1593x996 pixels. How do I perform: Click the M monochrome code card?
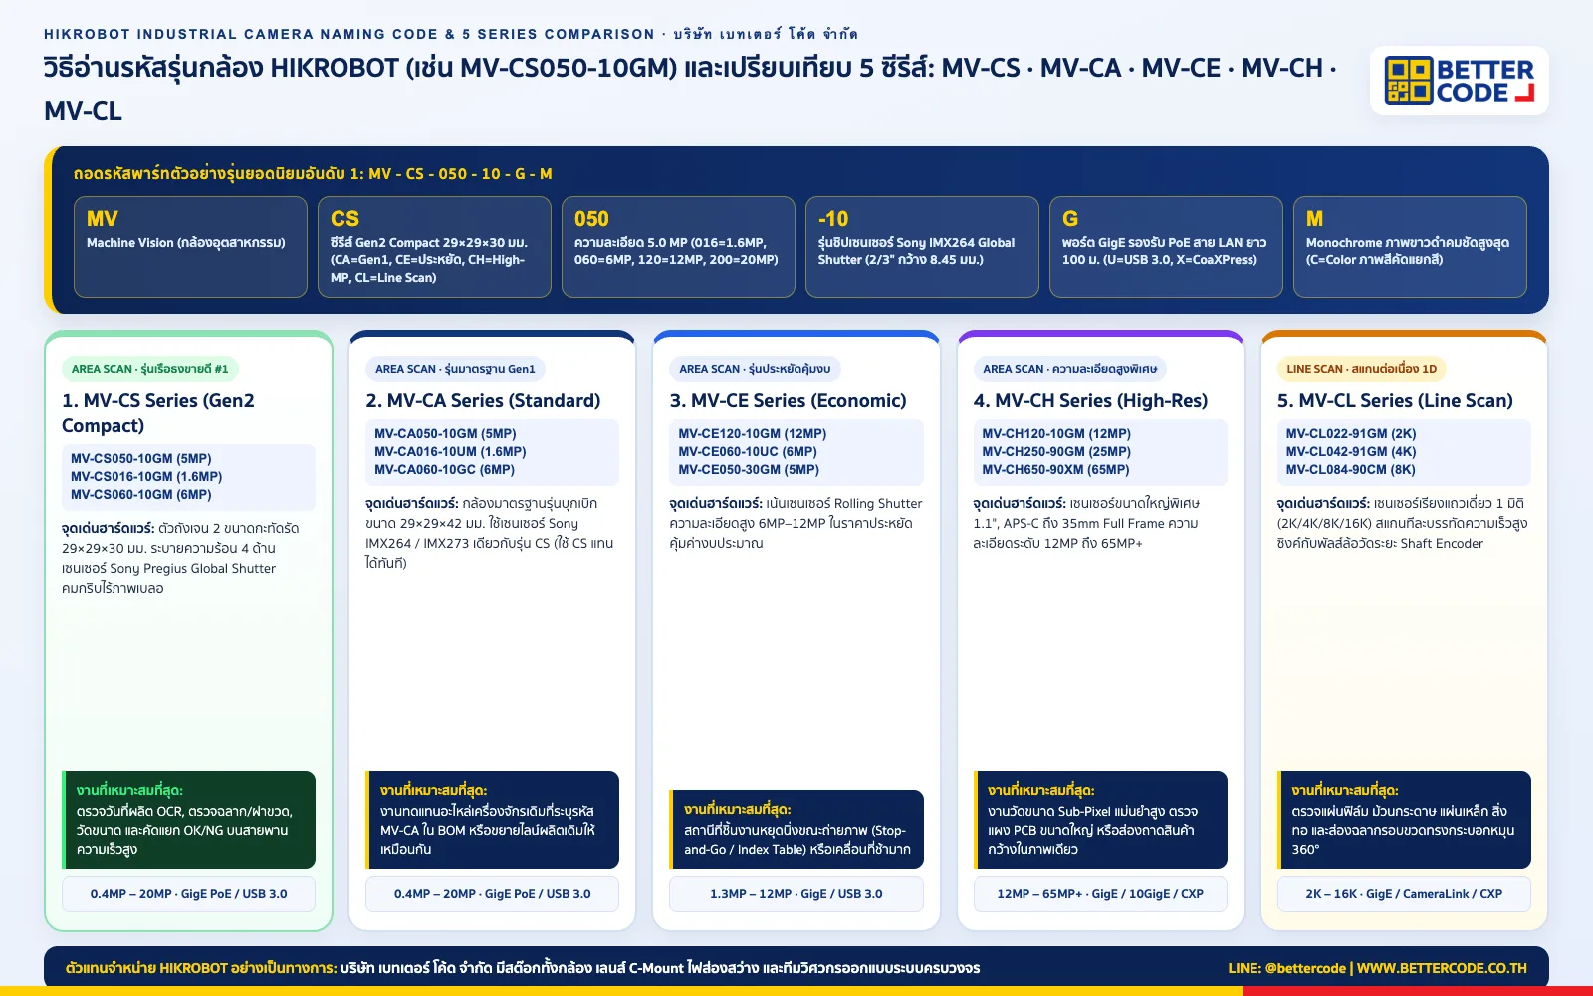pyautogui.click(x=1410, y=247)
